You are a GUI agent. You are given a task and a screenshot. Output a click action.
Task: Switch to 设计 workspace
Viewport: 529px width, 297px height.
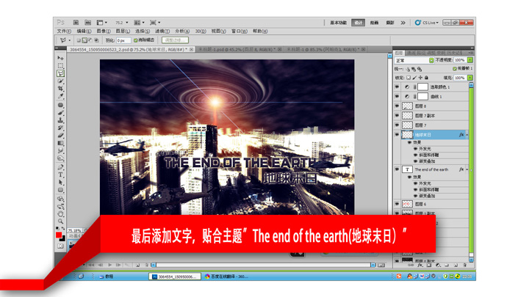click(358, 23)
